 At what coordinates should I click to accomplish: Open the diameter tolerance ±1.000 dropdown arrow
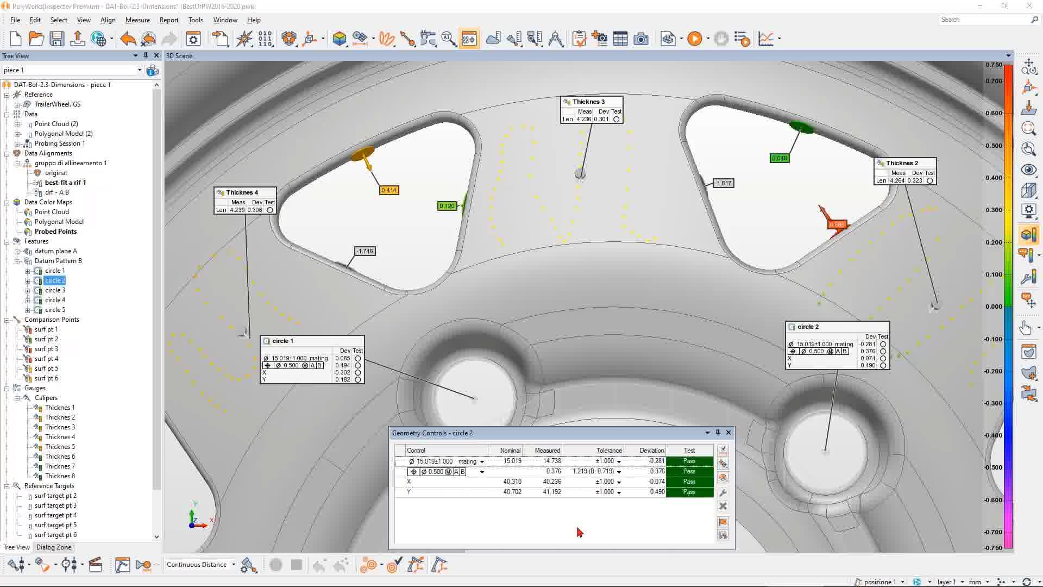[x=619, y=461]
